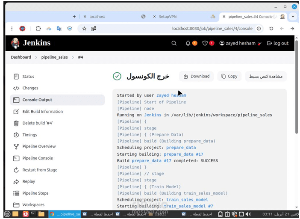The height and width of the screenshot is (219, 300).
Task: Select the pipeline_sales #4 Console tab
Action: [x=253, y=17]
